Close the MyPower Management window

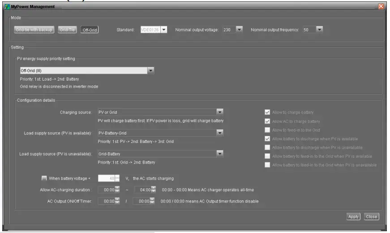click(x=381, y=6)
